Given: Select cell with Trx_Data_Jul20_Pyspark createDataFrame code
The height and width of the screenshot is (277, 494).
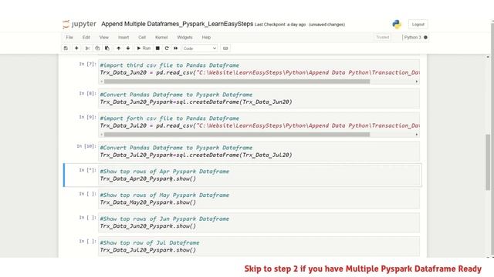Looking at the screenshot, I should click(259, 152).
